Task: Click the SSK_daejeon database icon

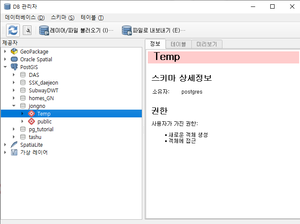Action: point(23,82)
